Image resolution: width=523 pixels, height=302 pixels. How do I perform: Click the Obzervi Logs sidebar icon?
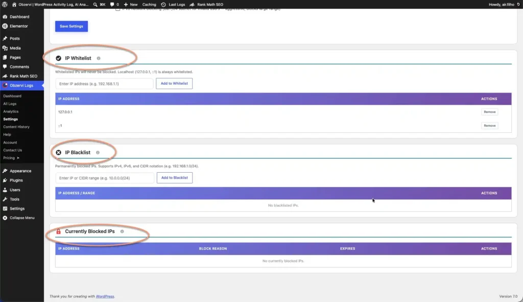point(5,85)
